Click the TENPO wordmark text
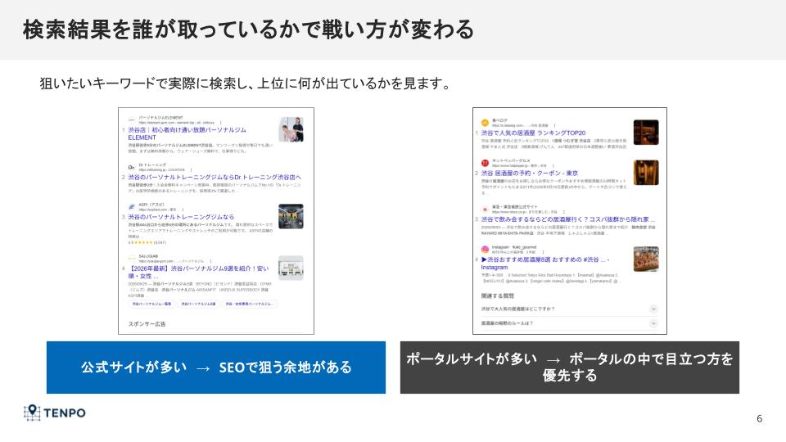 pos(65,413)
